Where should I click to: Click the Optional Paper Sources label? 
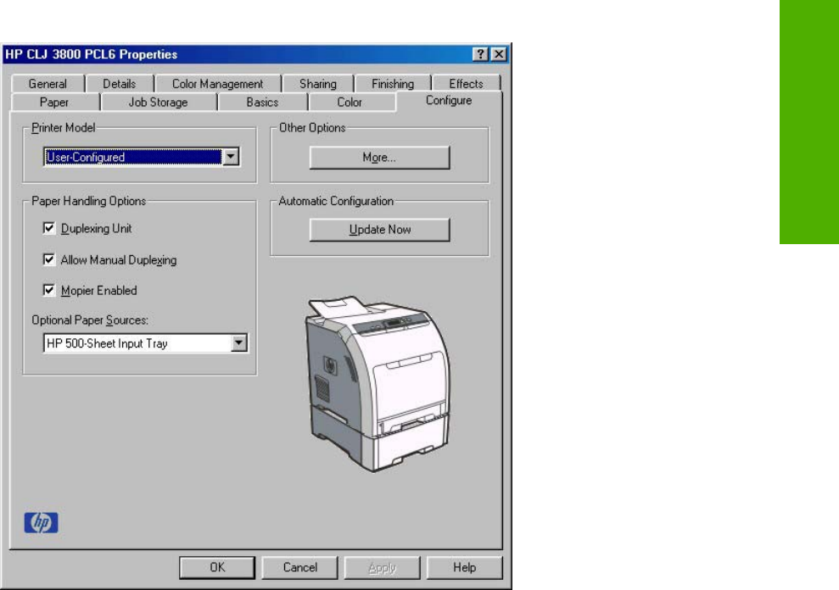pyautogui.click(x=90, y=320)
